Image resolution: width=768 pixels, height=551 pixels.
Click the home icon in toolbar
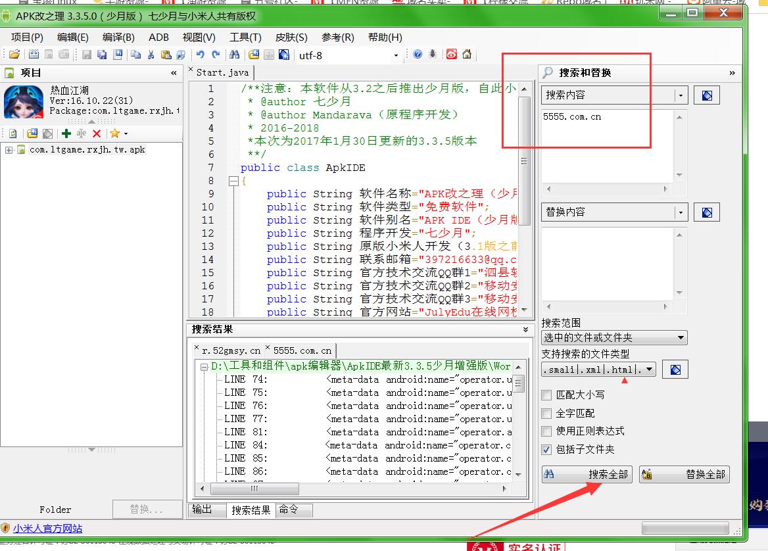pyautogui.click(x=467, y=55)
